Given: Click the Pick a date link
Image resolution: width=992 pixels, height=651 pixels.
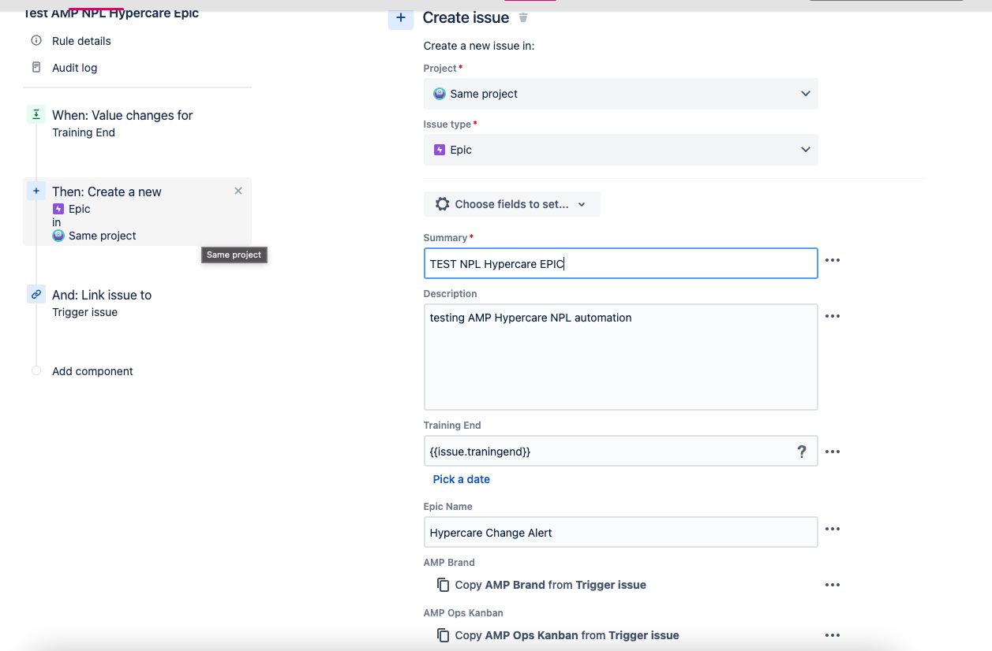Looking at the screenshot, I should pyautogui.click(x=461, y=478).
